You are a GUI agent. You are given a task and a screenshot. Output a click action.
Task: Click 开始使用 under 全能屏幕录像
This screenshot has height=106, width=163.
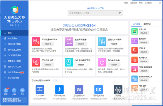tap(81, 44)
